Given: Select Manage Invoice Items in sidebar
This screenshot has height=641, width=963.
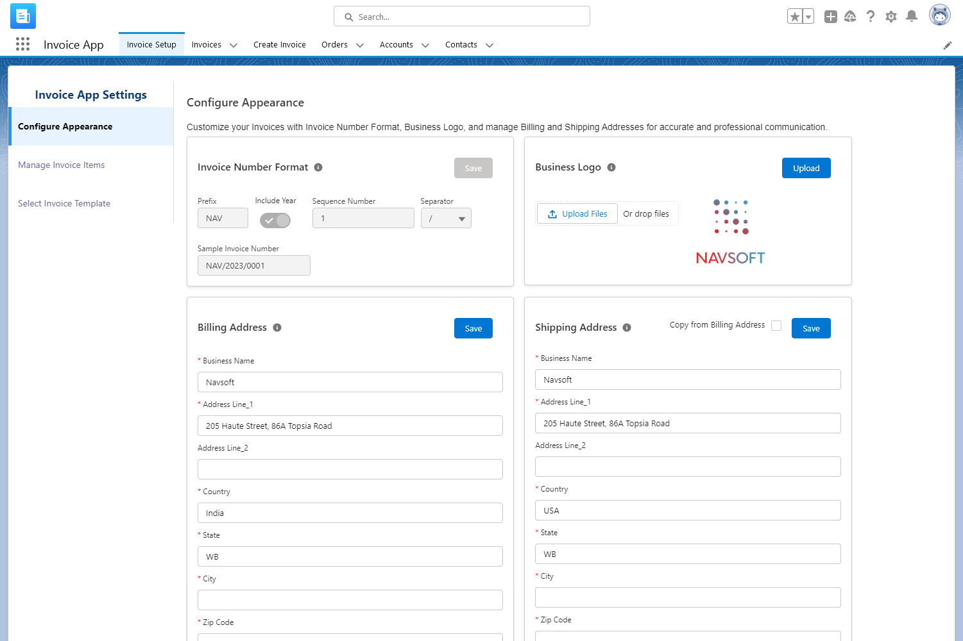Looking at the screenshot, I should [62, 165].
